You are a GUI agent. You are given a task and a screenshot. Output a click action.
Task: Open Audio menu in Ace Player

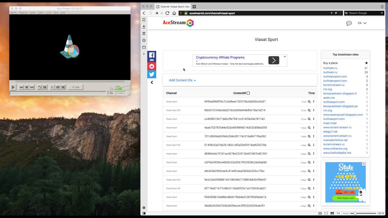33,12
